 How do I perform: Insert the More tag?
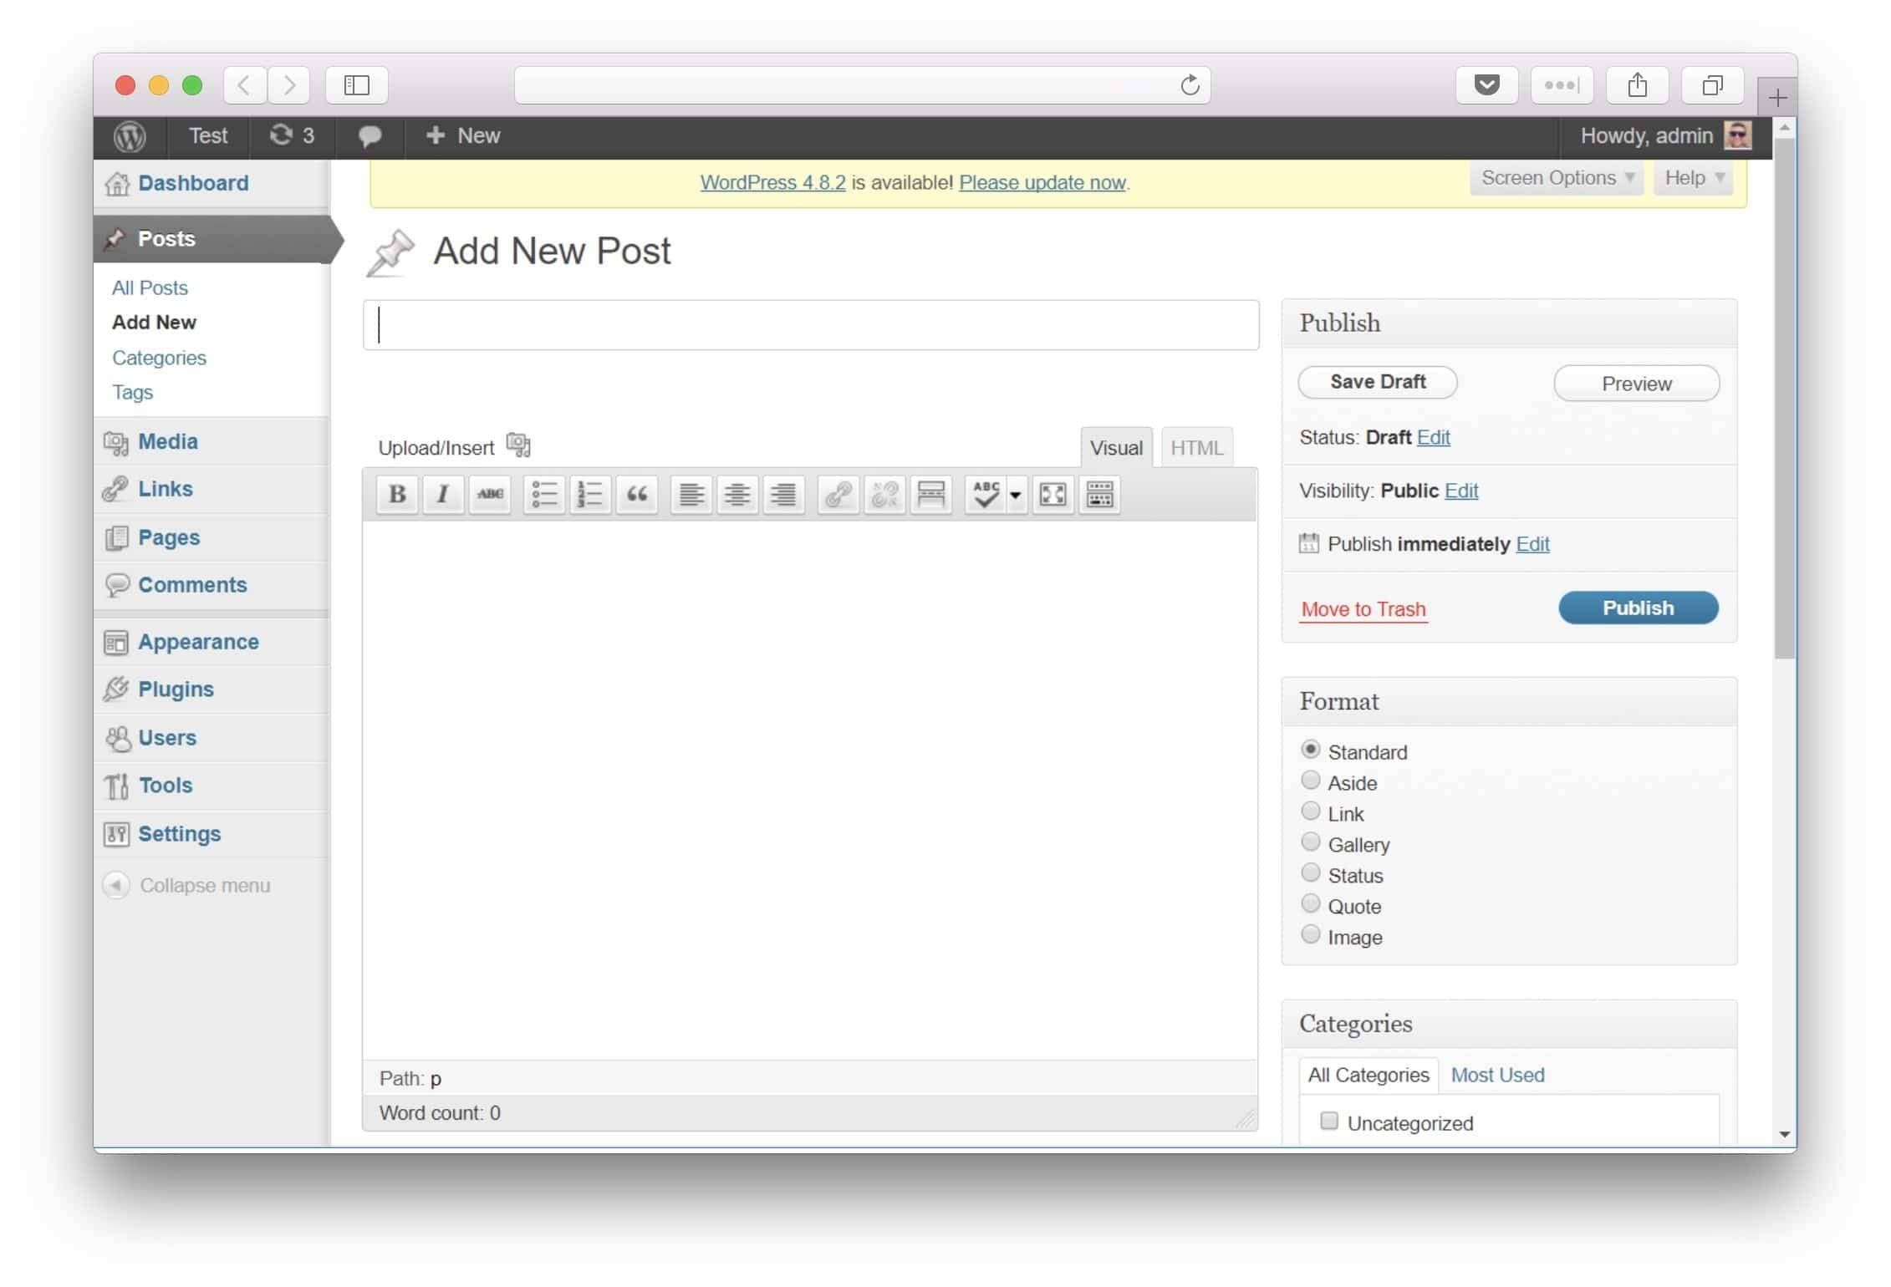pos(930,495)
